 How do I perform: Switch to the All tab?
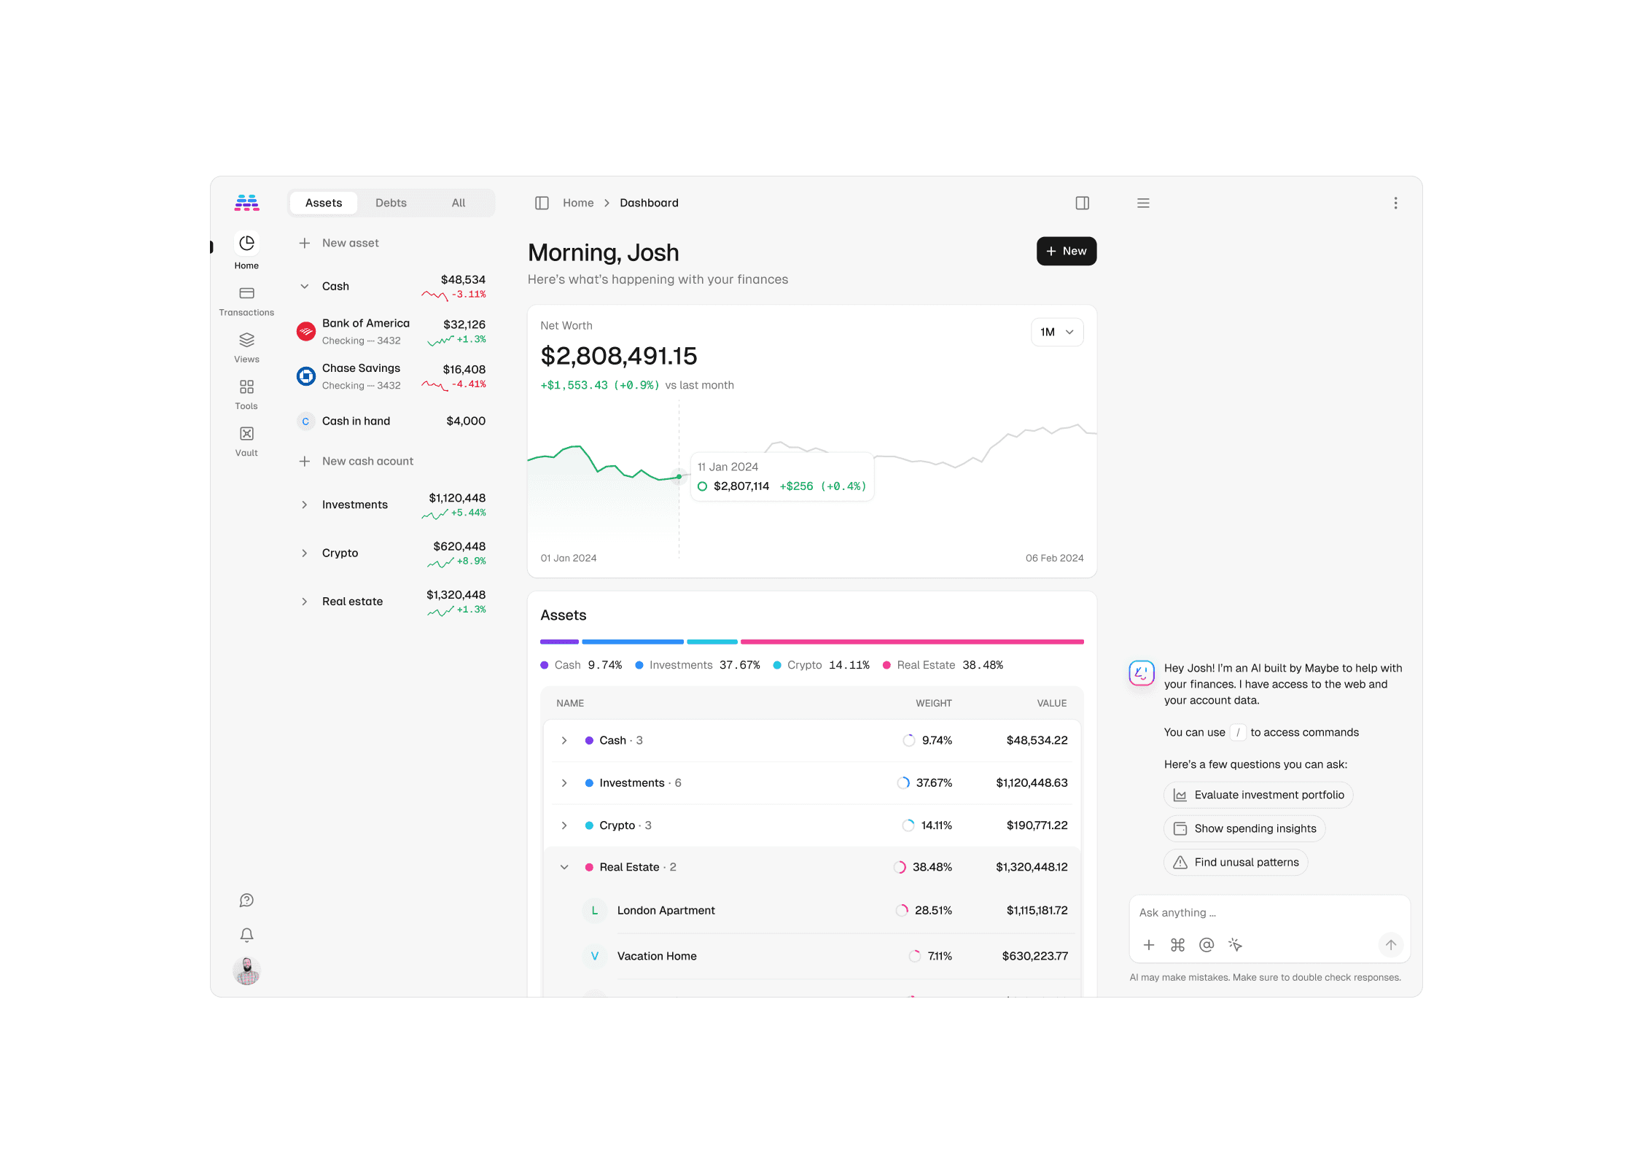click(x=458, y=203)
